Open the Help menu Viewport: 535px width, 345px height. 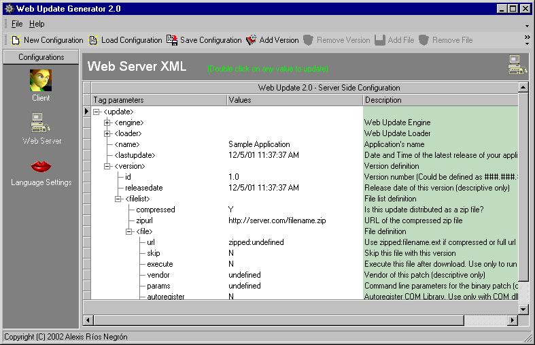[37, 24]
